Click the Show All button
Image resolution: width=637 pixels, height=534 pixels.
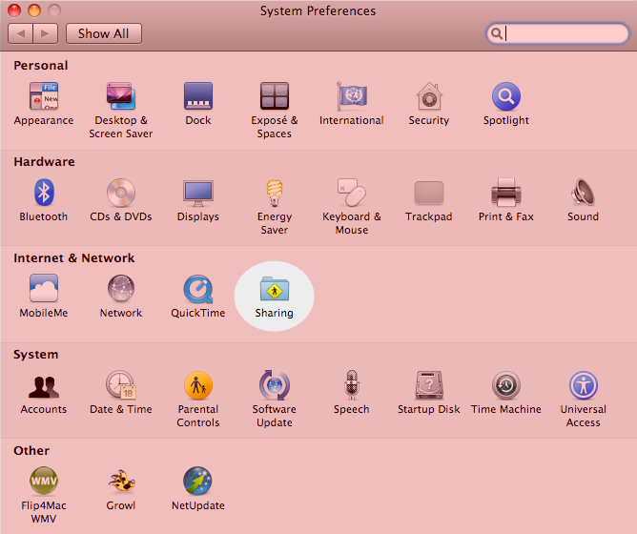coord(104,33)
